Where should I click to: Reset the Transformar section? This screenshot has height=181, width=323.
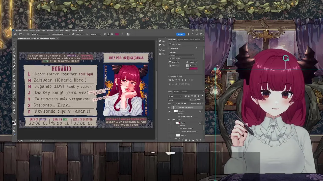point(196,48)
